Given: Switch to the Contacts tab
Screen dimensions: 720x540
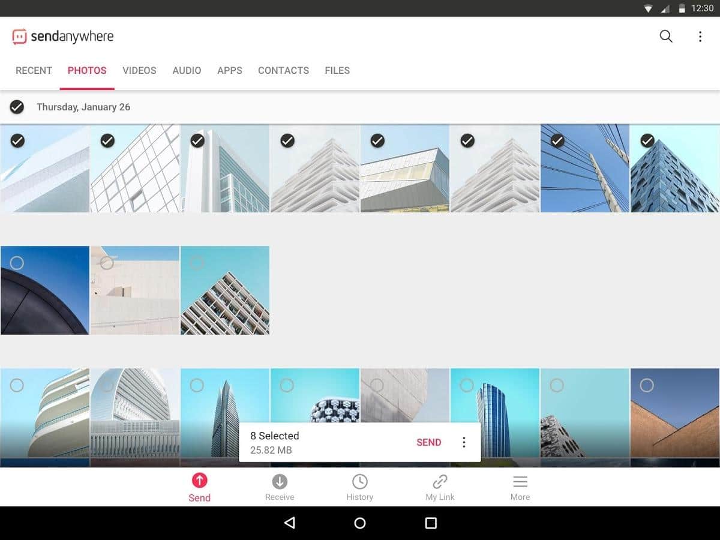Looking at the screenshot, I should pos(283,70).
